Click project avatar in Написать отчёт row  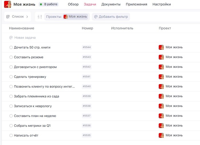161,135
